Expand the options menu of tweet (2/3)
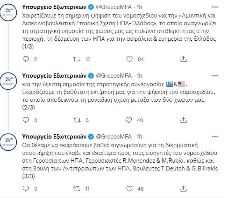The width and height of the screenshot is (228, 198). click(x=214, y=75)
